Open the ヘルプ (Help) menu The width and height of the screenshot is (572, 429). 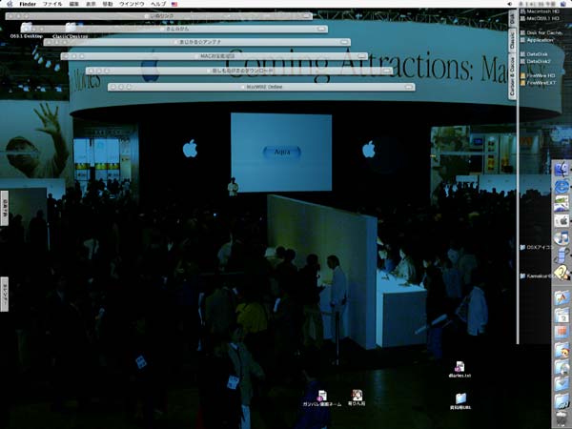(157, 4)
